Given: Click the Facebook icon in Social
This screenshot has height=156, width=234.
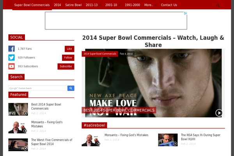Looking at the screenshot, I should tap(11, 49).
